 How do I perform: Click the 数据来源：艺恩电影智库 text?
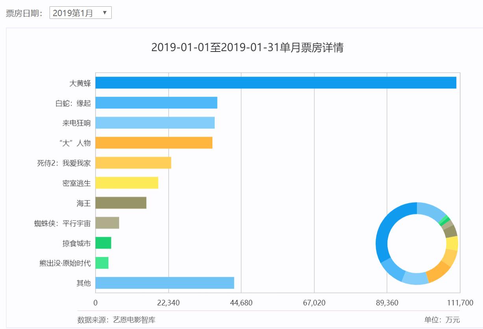116,320
